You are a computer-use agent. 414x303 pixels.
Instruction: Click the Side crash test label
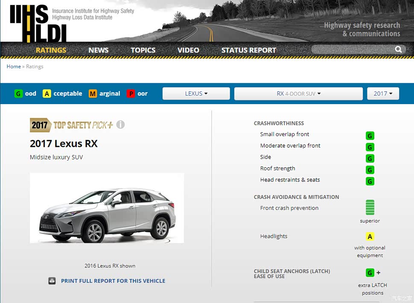point(265,157)
